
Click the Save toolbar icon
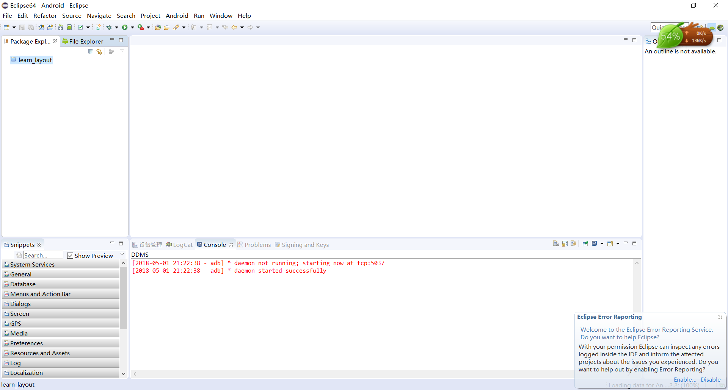tap(22, 27)
